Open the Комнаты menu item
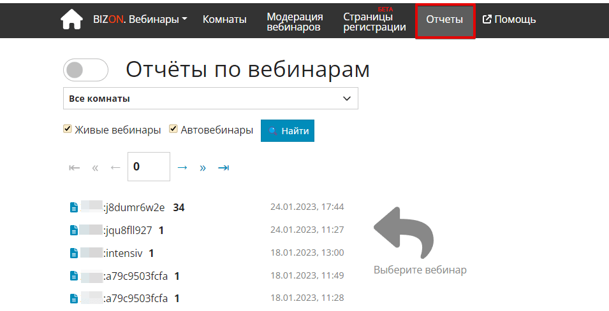The width and height of the screenshot is (609, 311). tap(224, 20)
